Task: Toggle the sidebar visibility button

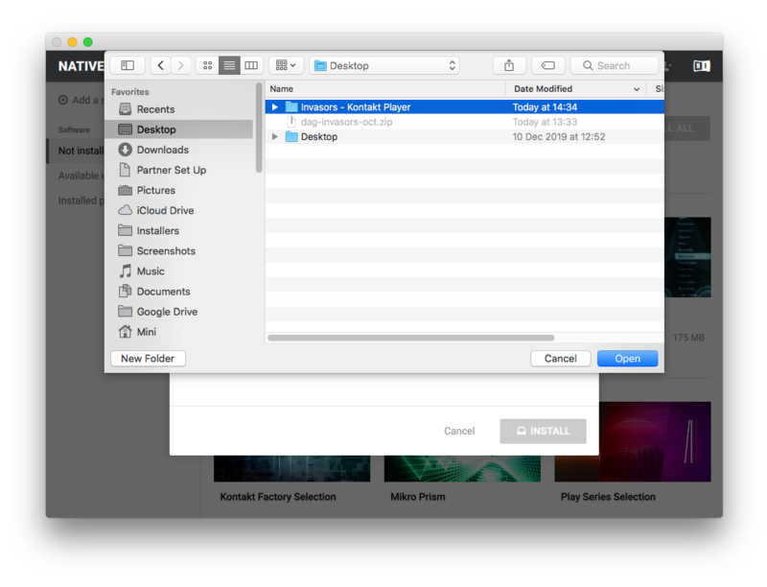Action: [128, 65]
